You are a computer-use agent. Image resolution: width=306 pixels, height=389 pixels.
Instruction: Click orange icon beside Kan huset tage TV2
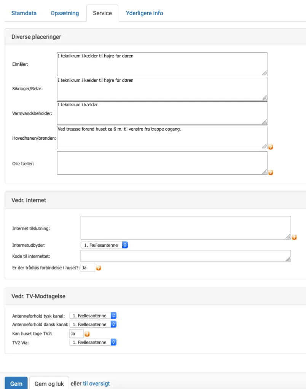[87, 334]
